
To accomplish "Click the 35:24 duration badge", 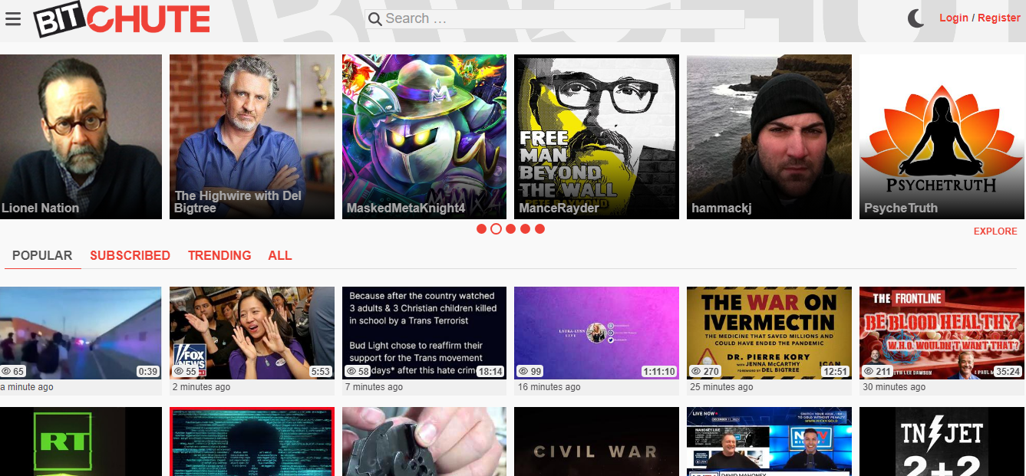I will point(1008,372).
